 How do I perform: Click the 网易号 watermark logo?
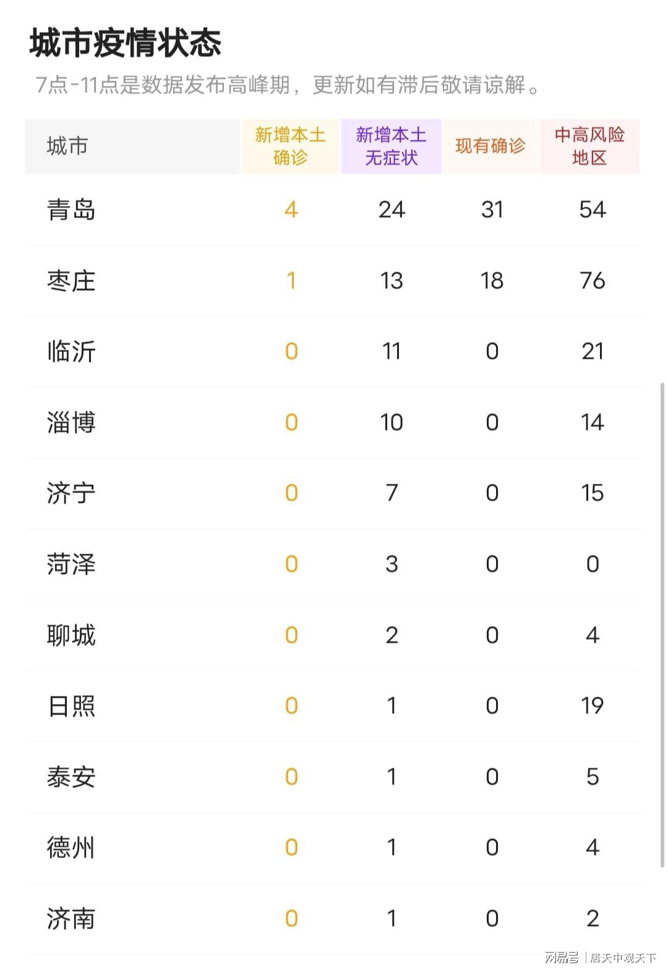point(562,958)
